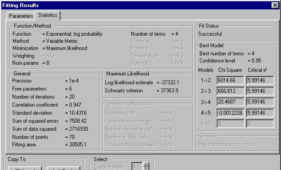The image size is (281, 170).
Task: Click the disabled 5->6 Chi Square box
Action: point(230,124)
